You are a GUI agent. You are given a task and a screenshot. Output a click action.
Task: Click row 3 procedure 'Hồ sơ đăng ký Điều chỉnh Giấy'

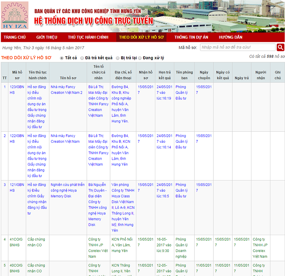(37, 199)
